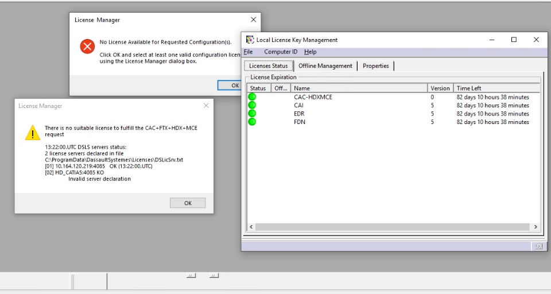Click OK in the no suitable license warning dialog

pos(188,203)
